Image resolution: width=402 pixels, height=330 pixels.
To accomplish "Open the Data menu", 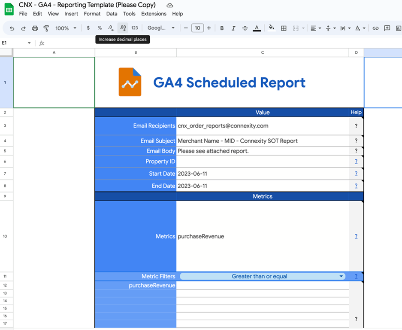I will [112, 14].
